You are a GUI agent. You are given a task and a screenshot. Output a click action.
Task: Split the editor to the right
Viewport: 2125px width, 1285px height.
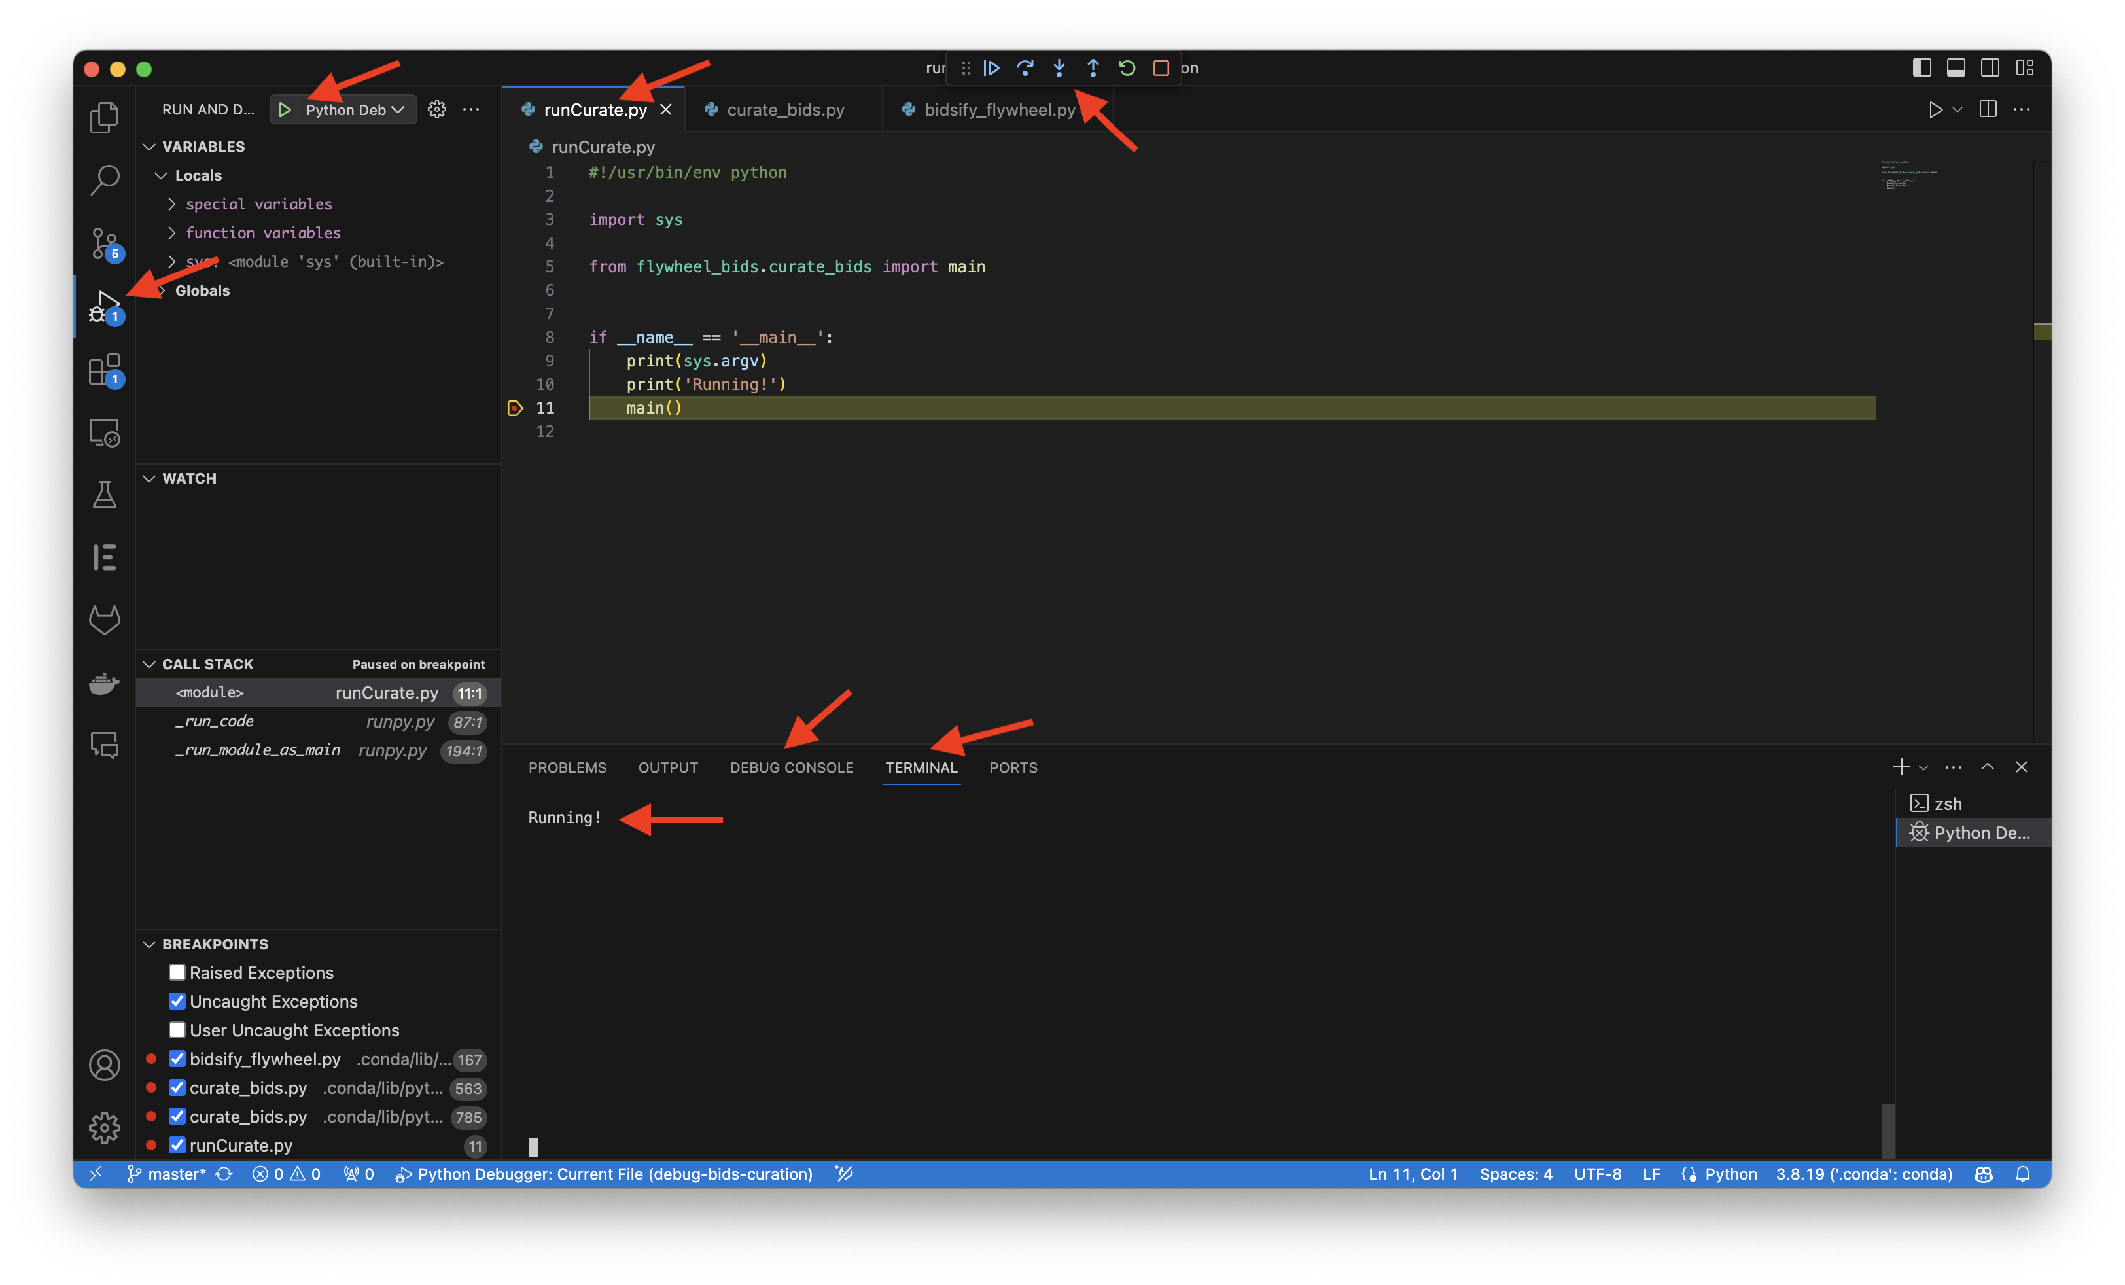(1988, 109)
